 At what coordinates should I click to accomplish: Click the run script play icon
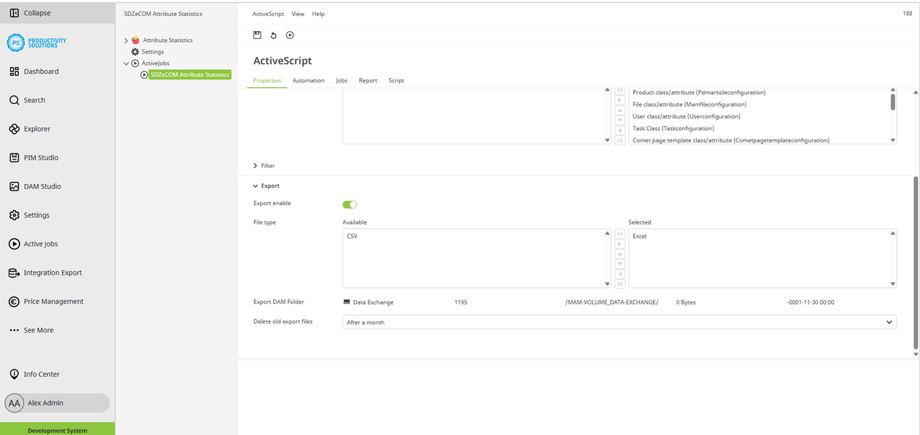click(290, 35)
